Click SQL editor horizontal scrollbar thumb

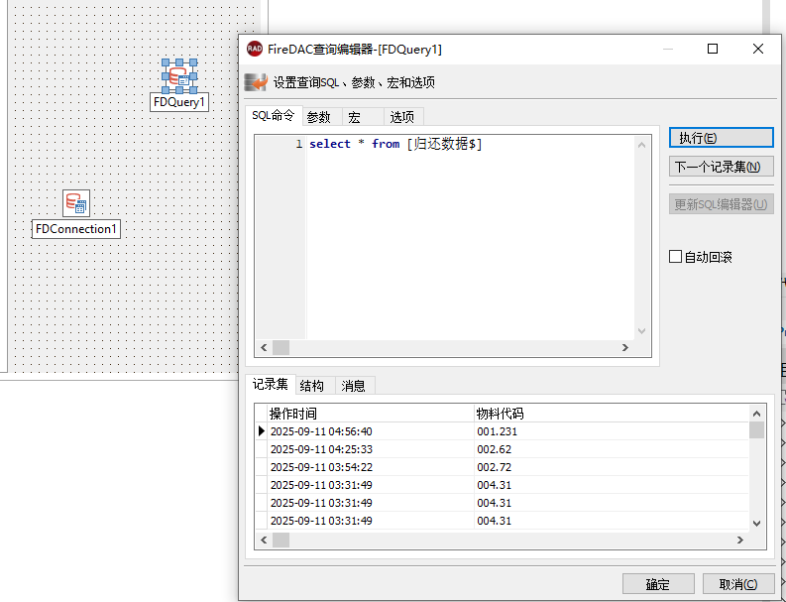281,348
